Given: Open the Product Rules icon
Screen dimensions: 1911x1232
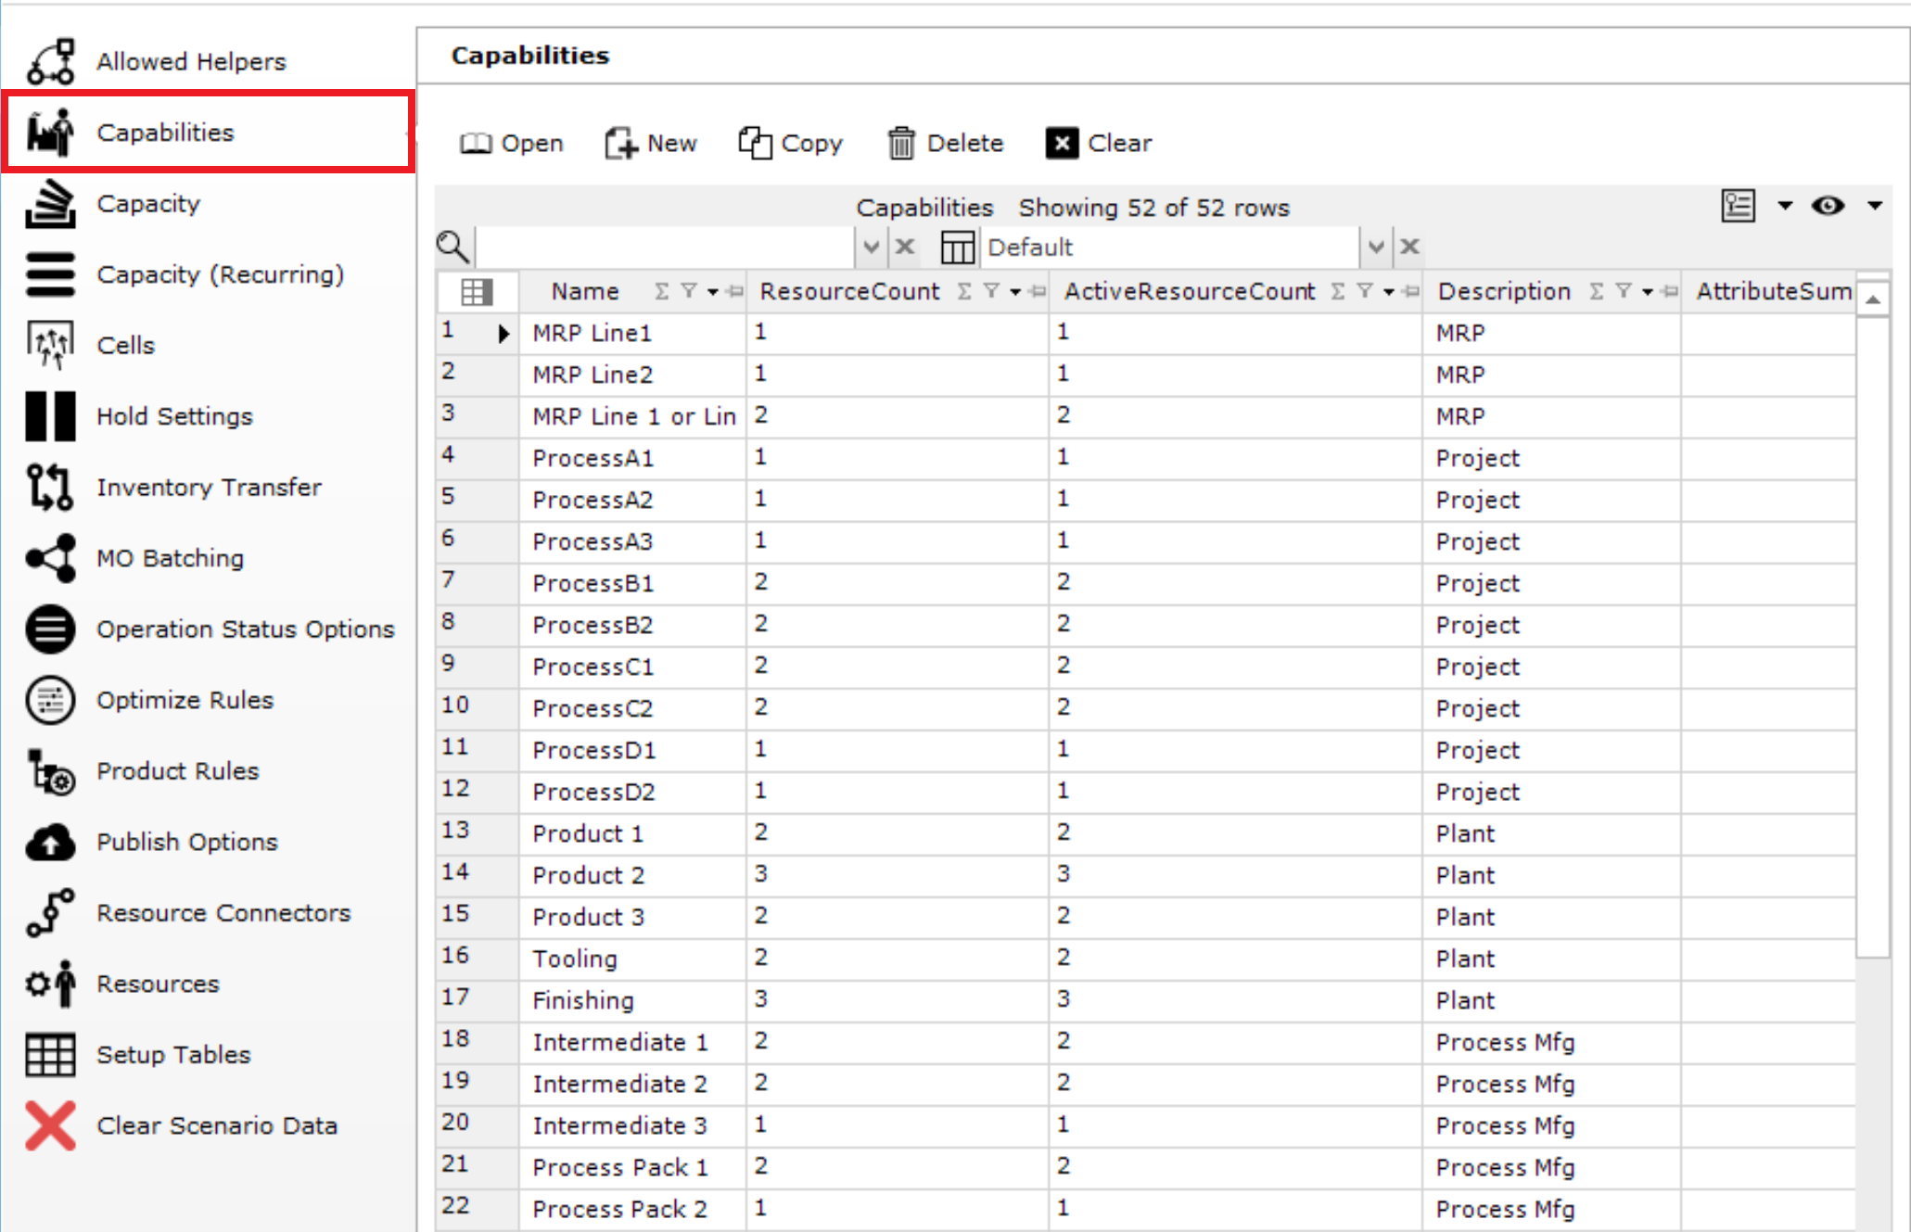Looking at the screenshot, I should pyautogui.click(x=50, y=770).
